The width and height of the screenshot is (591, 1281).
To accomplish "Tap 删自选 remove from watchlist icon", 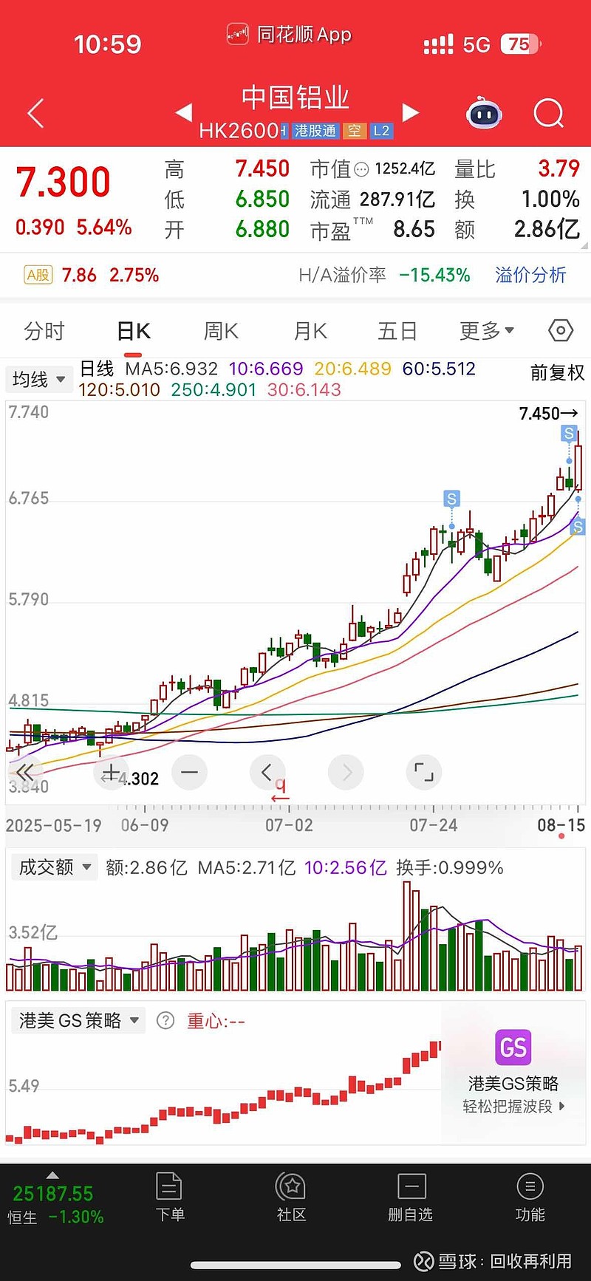I will [411, 1198].
